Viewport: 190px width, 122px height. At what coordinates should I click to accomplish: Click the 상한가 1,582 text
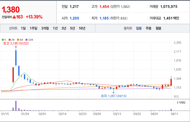(120, 7)
